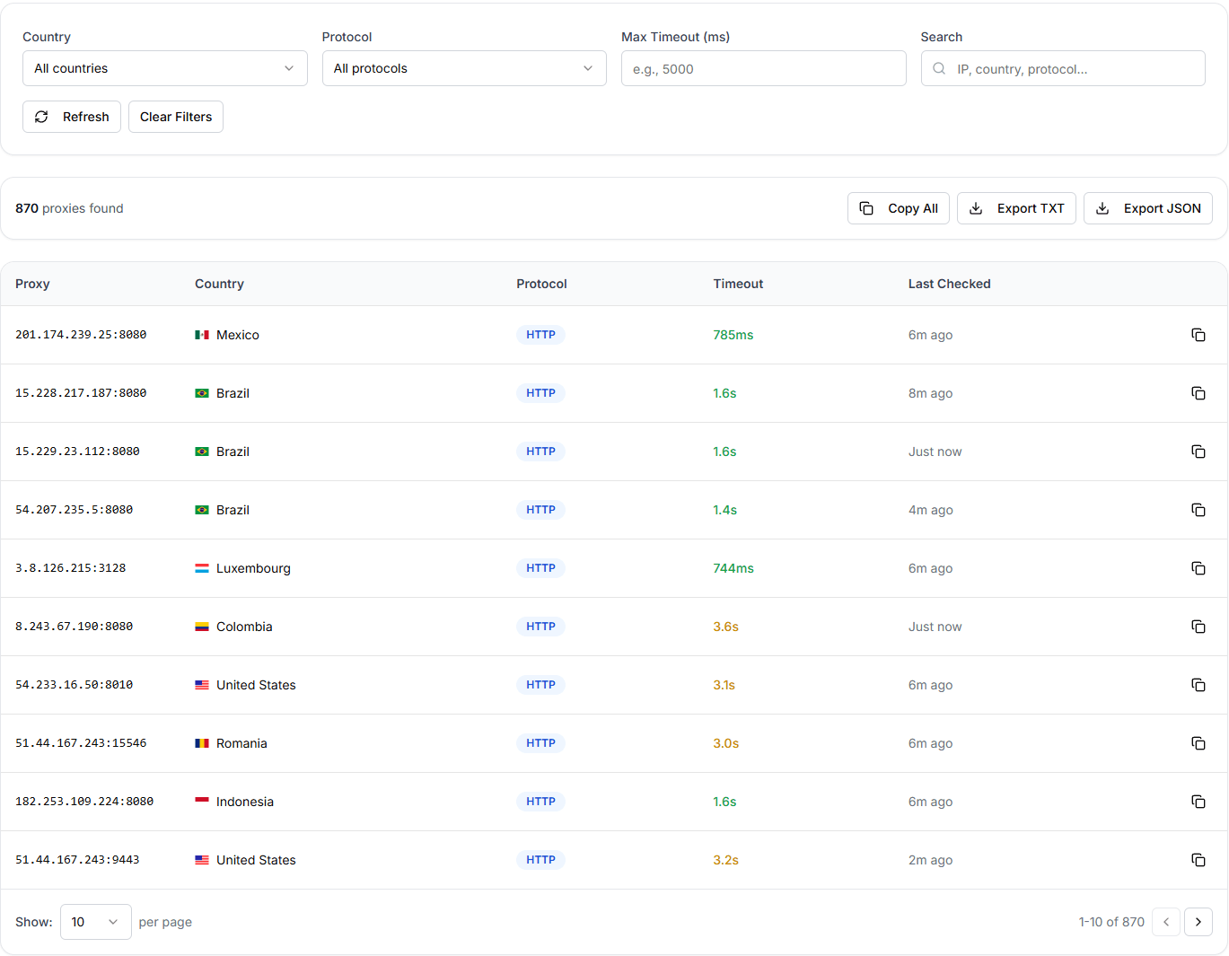Export proxies as TXT
Viewport: 1229px width, 956px height.
1016,208
